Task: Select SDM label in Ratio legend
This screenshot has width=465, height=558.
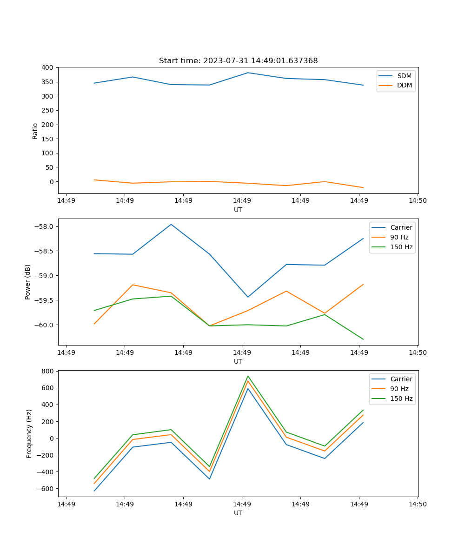Action: point(404,76)
